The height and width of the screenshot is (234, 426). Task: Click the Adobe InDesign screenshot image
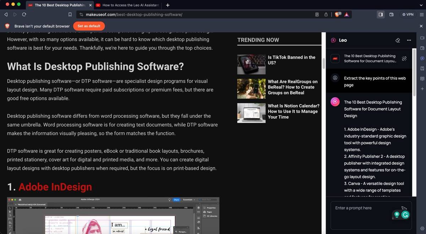pyautogui.click(x=113, y=215)
